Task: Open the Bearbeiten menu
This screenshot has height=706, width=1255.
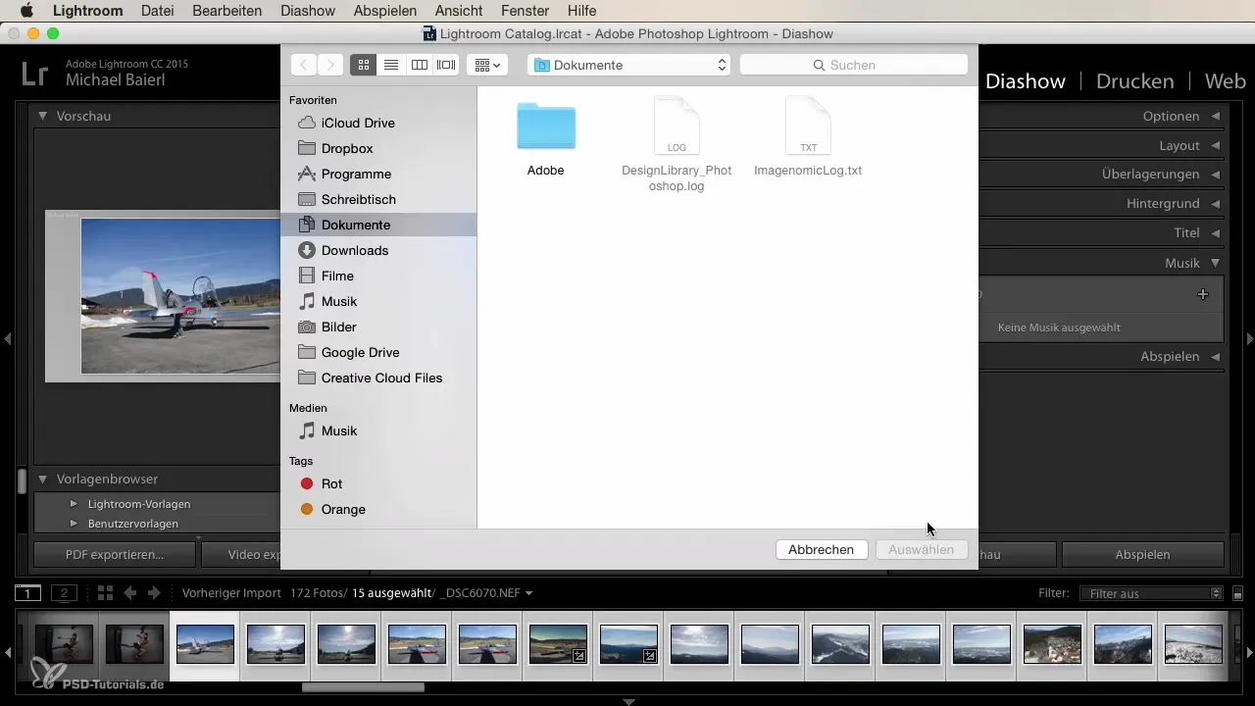Action: click(x=226, y=11)
